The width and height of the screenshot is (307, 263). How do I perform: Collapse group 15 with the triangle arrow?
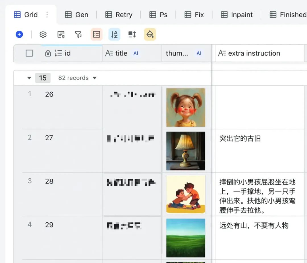29,78
